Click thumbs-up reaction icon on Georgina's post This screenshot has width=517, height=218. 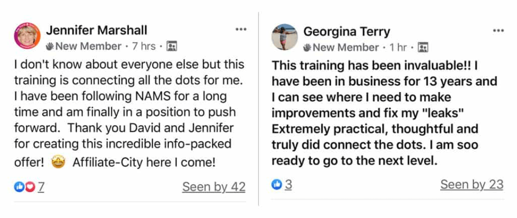(x=277, y=185)
